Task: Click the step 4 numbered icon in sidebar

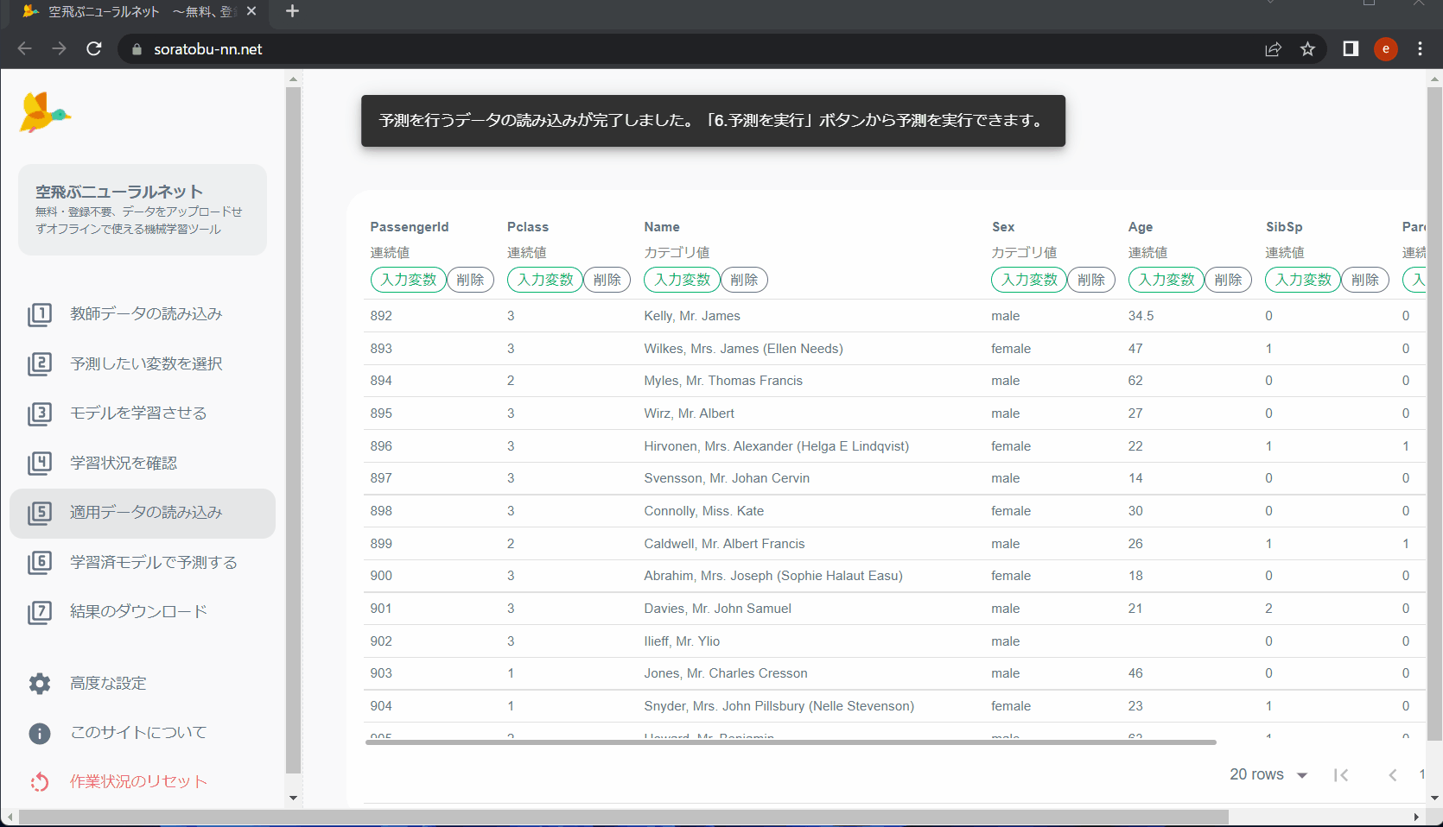Action: (x=40, y=463)
